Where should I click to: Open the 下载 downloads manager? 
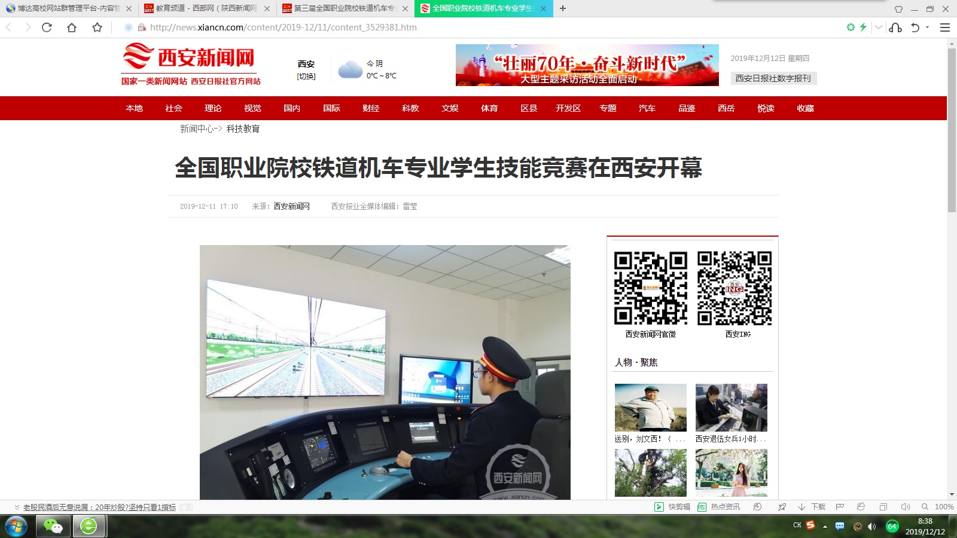click(x=812, y=507)
